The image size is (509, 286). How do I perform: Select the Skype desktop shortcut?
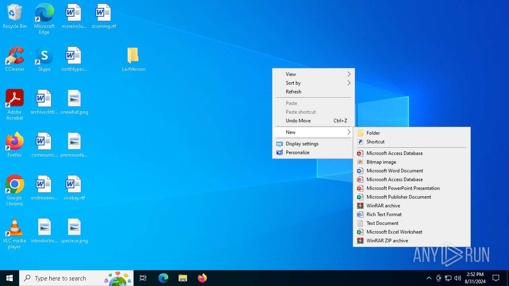44,60
